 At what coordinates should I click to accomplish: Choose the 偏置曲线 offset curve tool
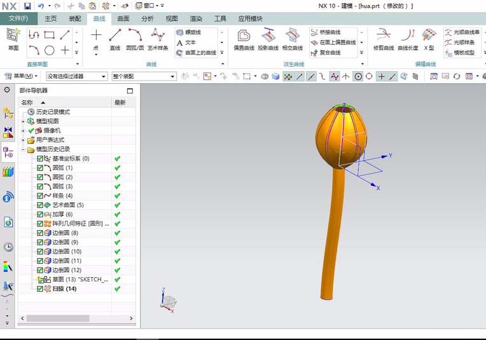point(244,39)
